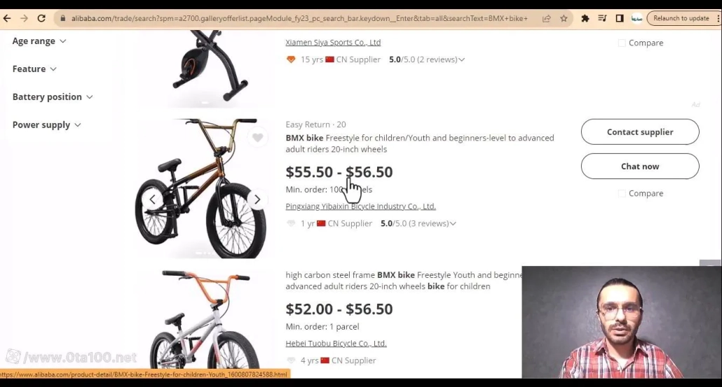The image size is (722, 387).
Task: Favorite the BMX bike with heart icon
Action: pyautogui.click(x=257, y=137)
